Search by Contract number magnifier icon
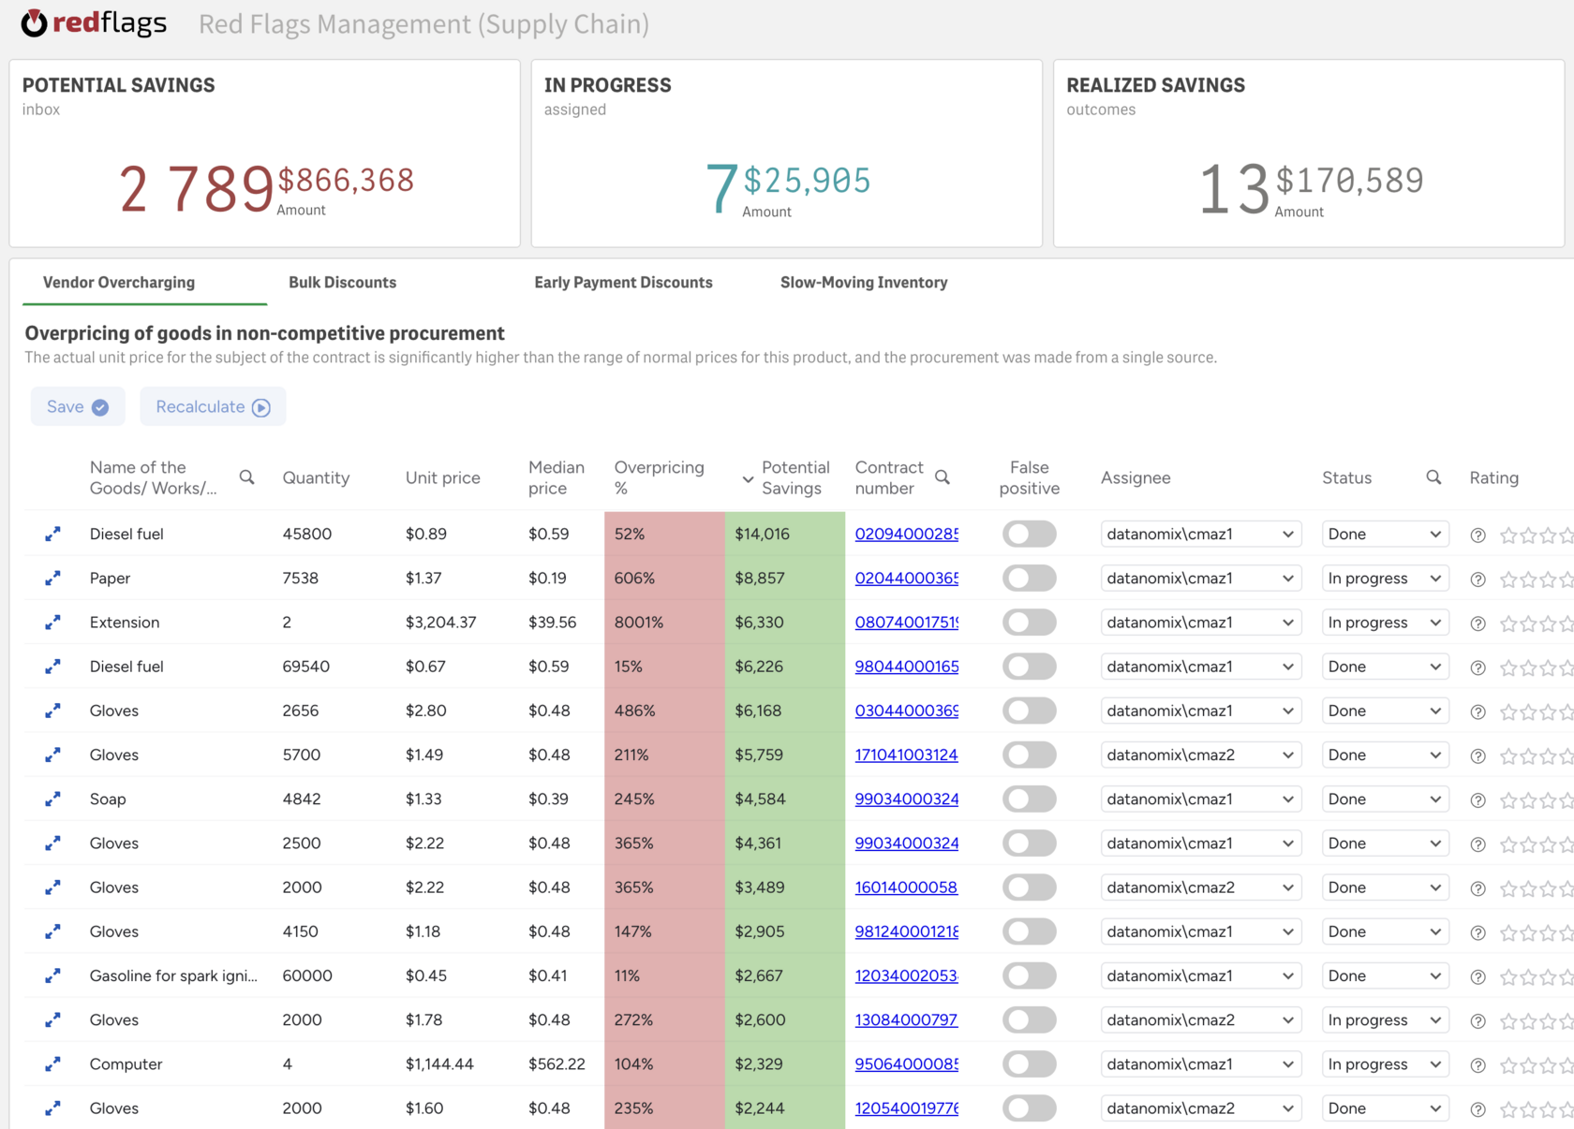Viewport: 1574px width, 1129px height. point(943,477)
